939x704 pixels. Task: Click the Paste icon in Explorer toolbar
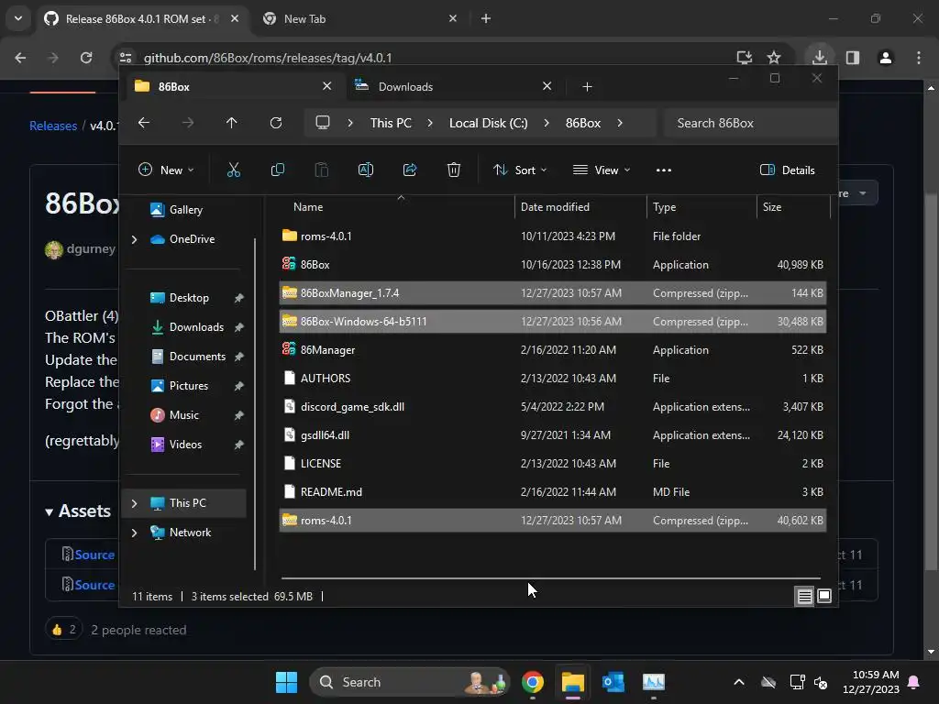click(x=322, y=170)
